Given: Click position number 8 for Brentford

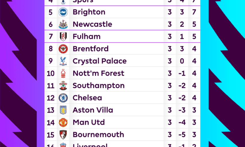Looking at the screenshot, I should [51, 49].
